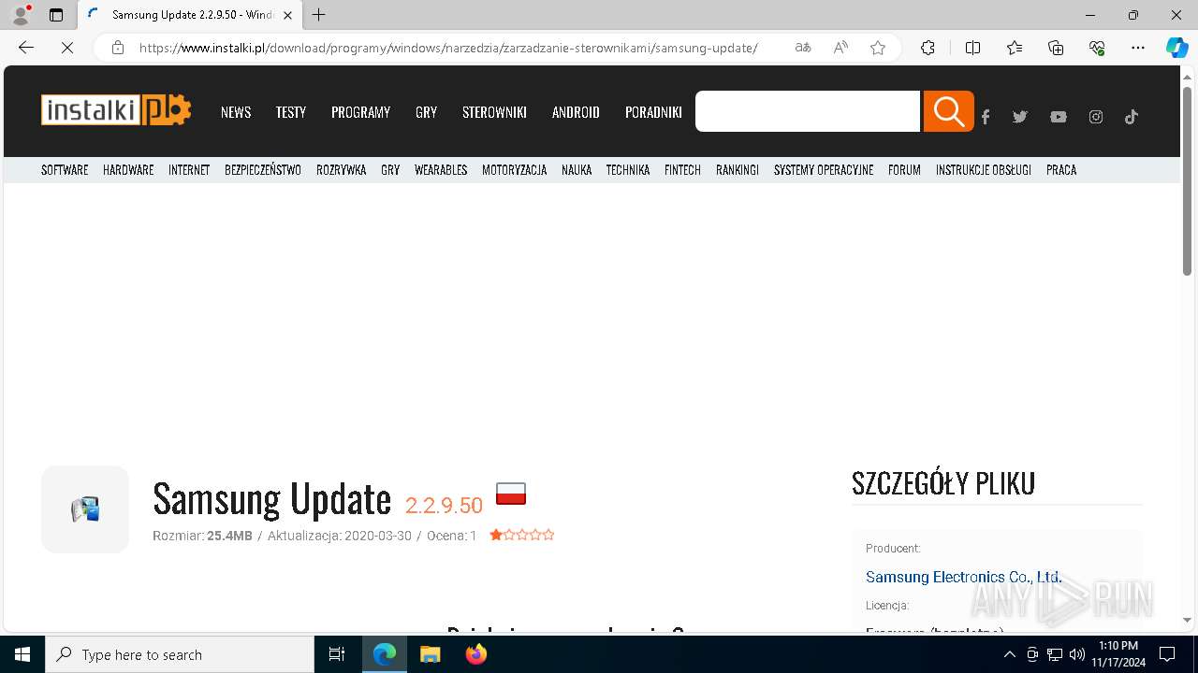1198x673 pixels.
Task: Go to SOFTWARE category link
Action: [x=65, y=170]
